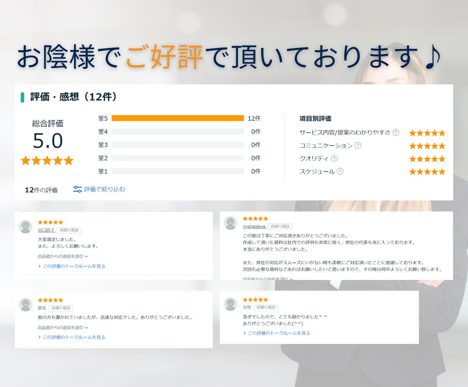Expand seller reply in 谷口政子's review
The height and width of the screenshot is (387, 468).
(x=63, y=256)
